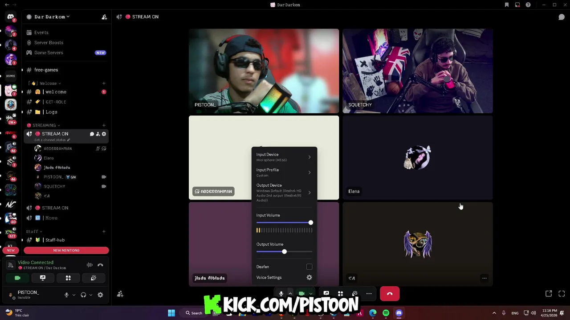
Task: Disconnect using phone icon in Video Connected panel
Action: tap(100, 265)
